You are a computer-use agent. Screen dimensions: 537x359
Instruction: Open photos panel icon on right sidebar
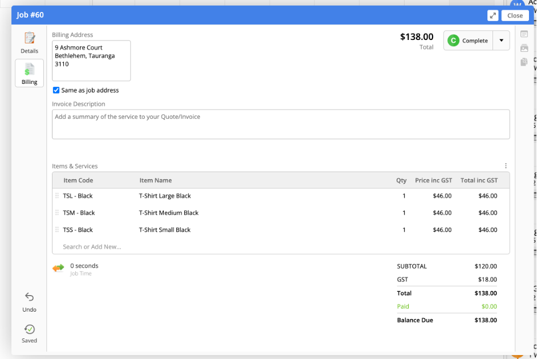click(524, 48)
